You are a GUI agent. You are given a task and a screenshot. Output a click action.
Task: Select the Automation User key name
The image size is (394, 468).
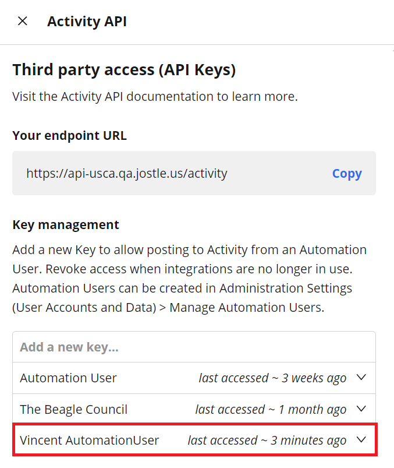coord(68,378)
